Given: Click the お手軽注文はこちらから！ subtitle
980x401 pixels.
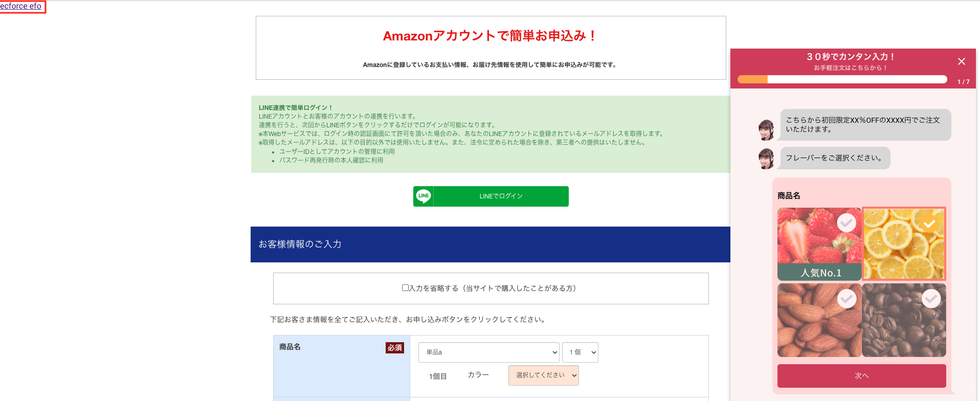Looking at the screenshot, I should pos(851,68).
